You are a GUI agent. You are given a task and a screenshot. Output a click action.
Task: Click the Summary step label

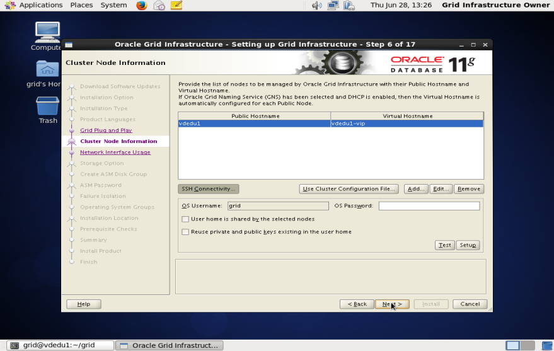(x=93, y=239)
